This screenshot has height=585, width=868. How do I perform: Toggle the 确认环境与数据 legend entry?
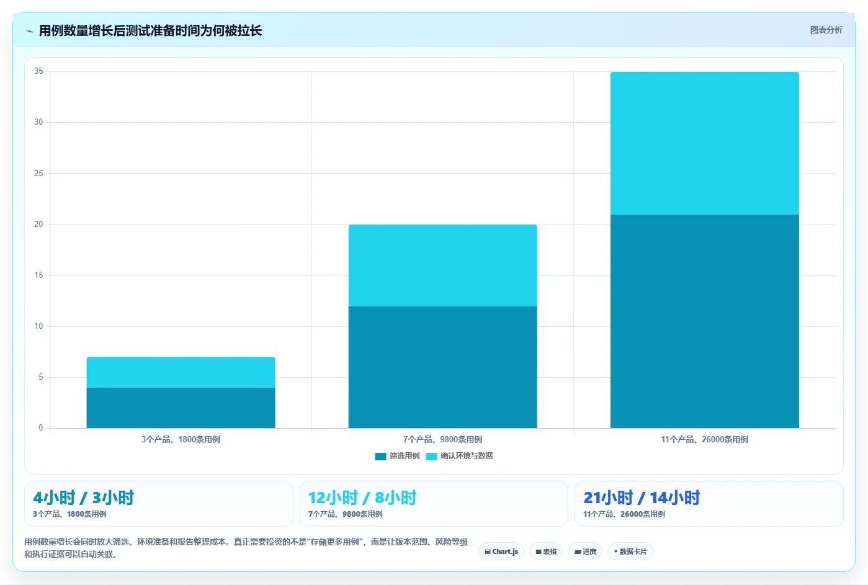459,456
